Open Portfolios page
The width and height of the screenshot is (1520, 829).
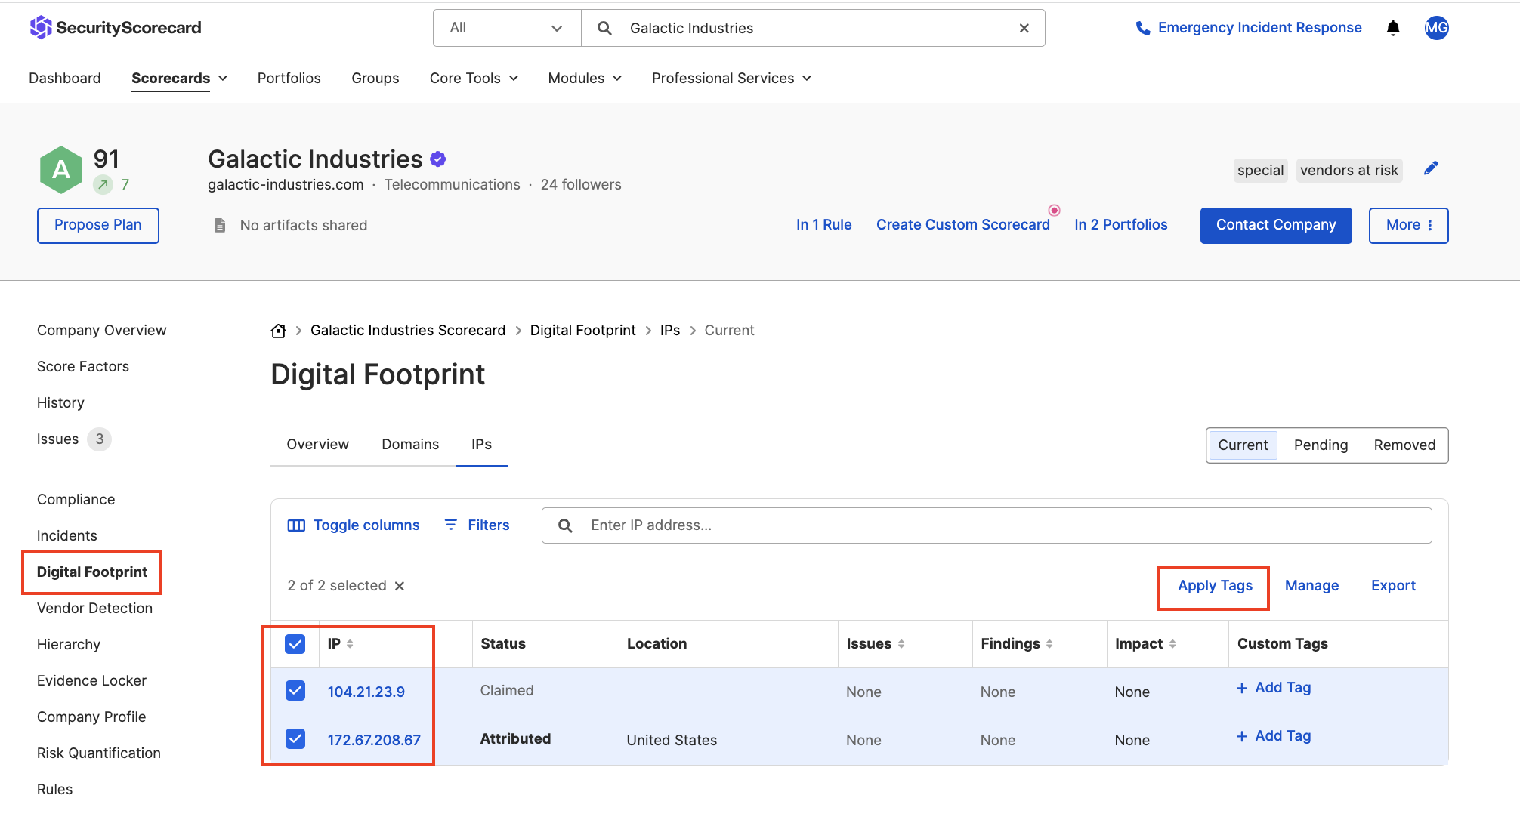pos(289,79)
